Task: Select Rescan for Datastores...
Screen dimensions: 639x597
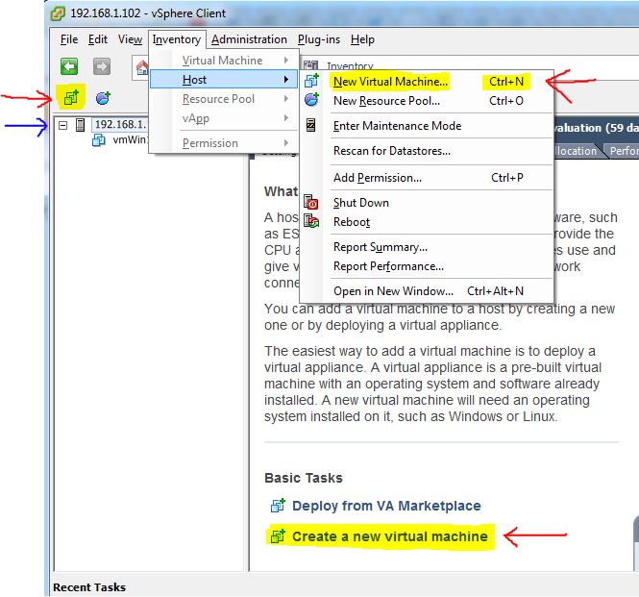Action: point(427,151)
